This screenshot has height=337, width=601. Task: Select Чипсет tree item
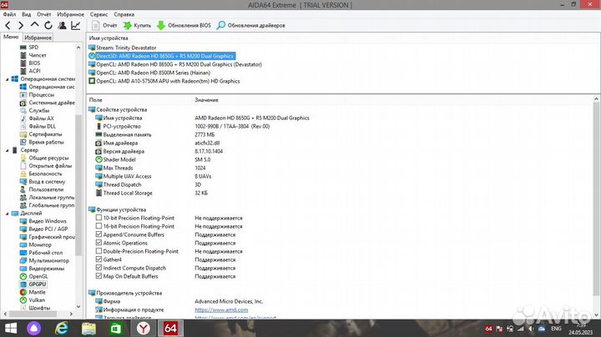tap(38, 55)
